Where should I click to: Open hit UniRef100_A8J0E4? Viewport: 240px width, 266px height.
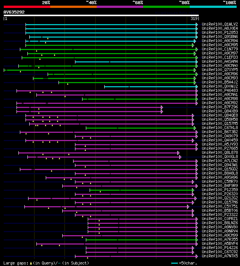220,28
